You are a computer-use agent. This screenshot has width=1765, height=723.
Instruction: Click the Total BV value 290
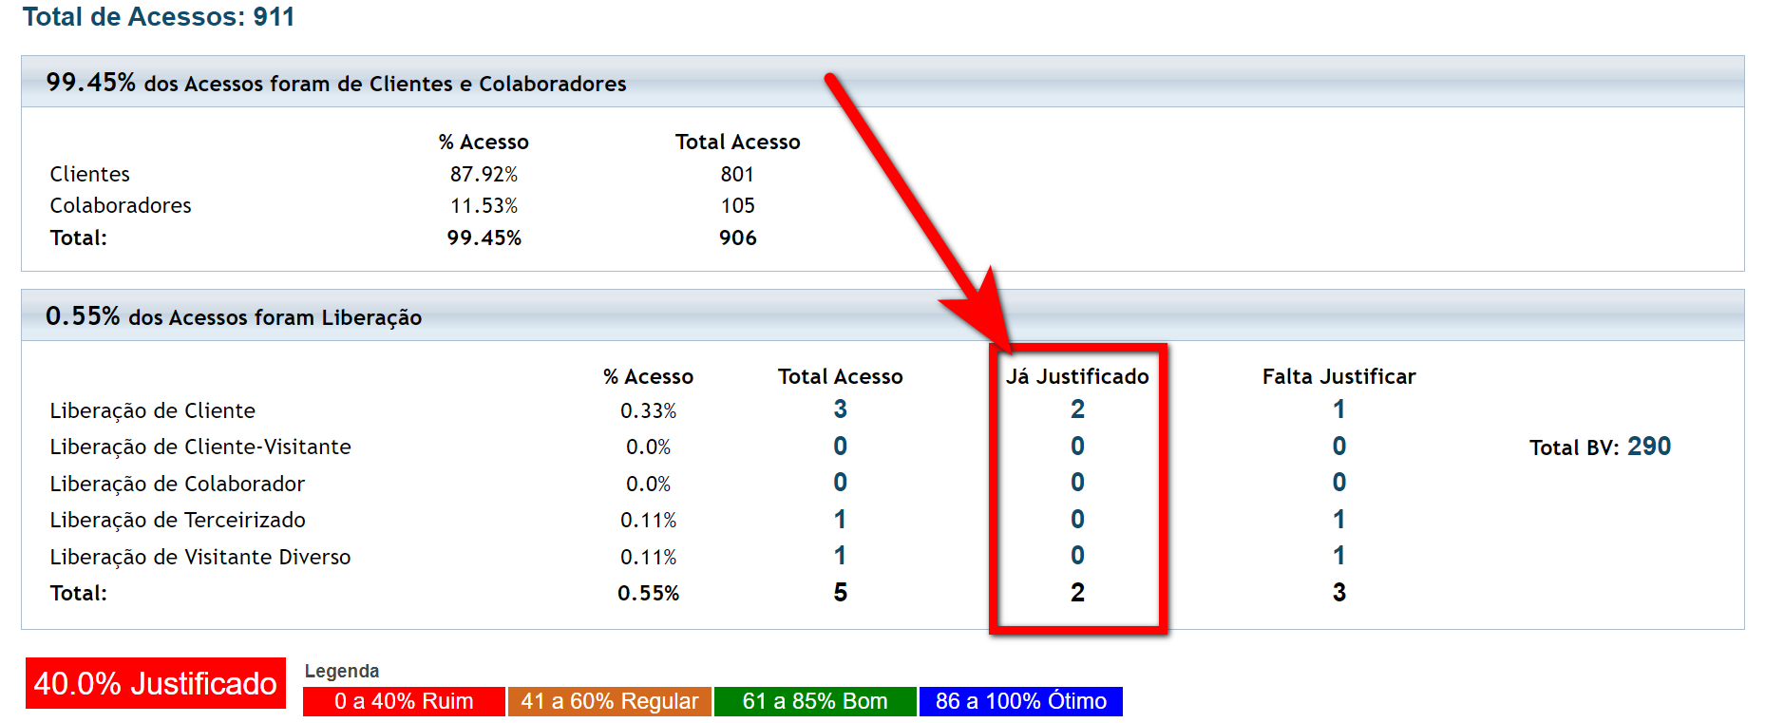click(1648, 447)
